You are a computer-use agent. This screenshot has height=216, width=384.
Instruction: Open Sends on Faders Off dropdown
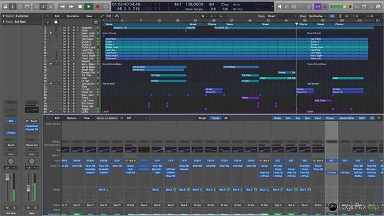(137, 118)
